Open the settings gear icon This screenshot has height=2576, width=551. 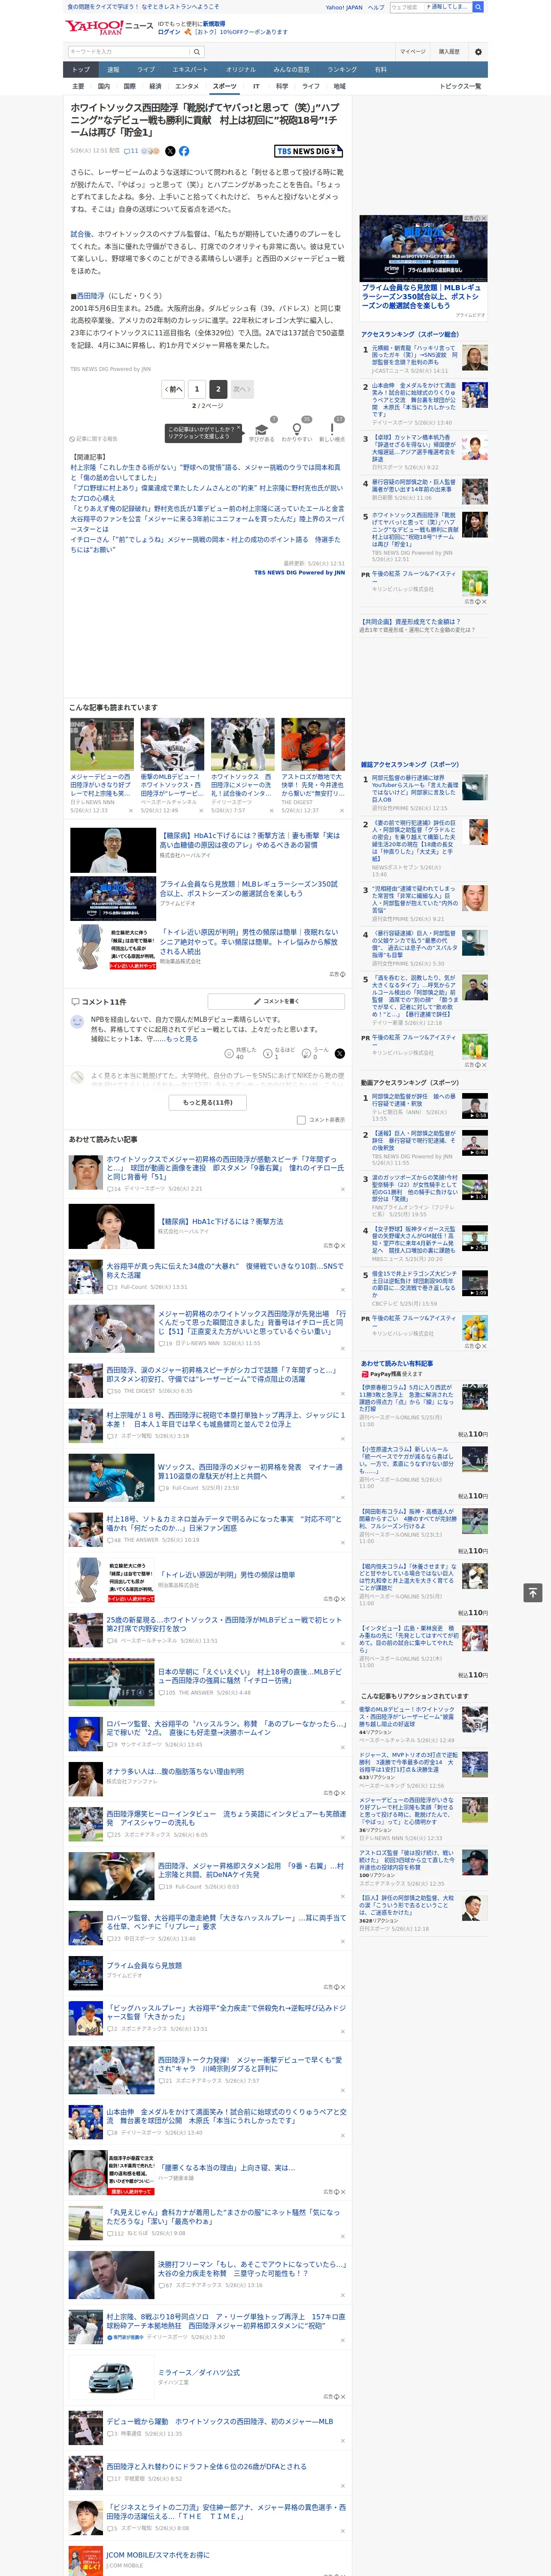point(478,51)
